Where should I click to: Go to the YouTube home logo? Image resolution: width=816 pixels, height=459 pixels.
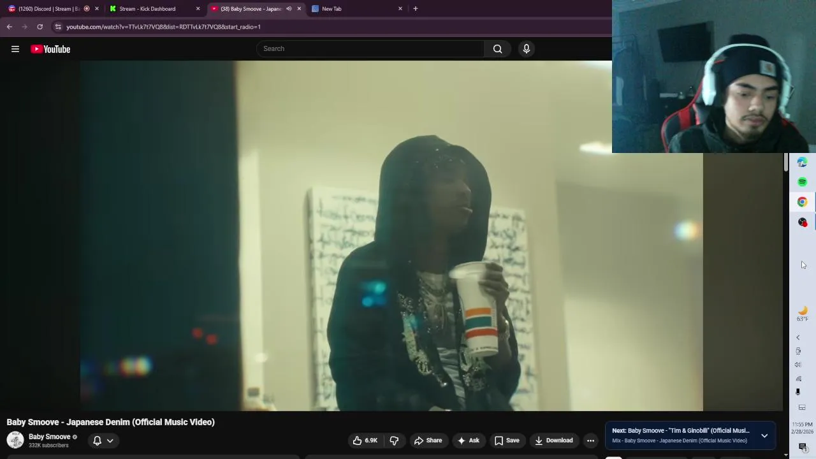pos(50,49)
